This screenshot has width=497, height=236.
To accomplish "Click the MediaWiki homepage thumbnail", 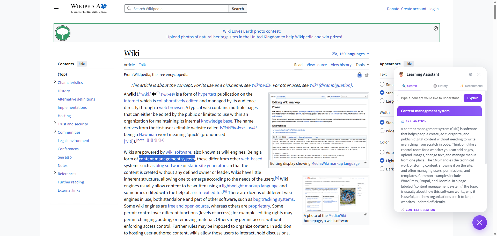I will (x=335, y=194).
